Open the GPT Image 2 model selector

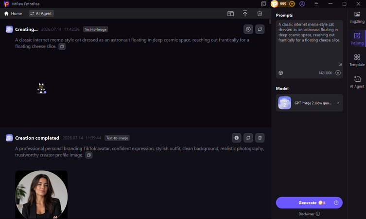[309, 103]
